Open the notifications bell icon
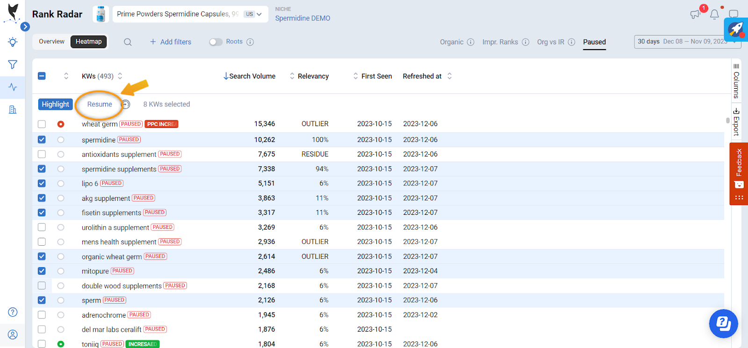The height and width of the screenshot is (348, 748). tap(714, 14)
